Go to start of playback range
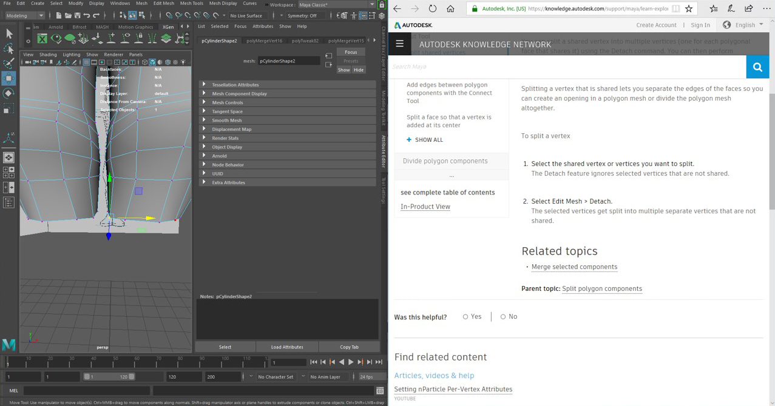This screenshot has height=406, width=775. pos(313,362)
